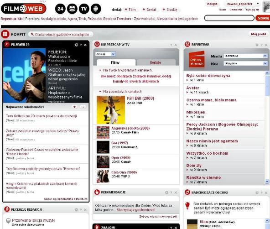Click the Szukaj search button

(x=263, y=18)
